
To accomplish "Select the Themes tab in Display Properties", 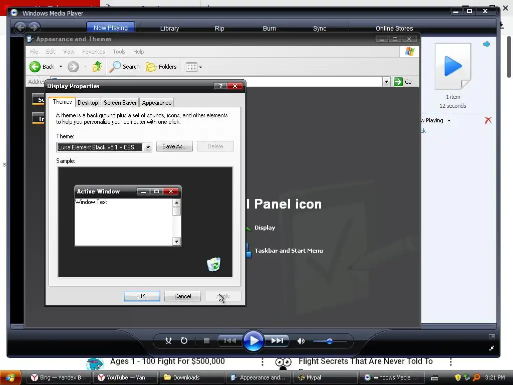I will click(x=62, y=102).
